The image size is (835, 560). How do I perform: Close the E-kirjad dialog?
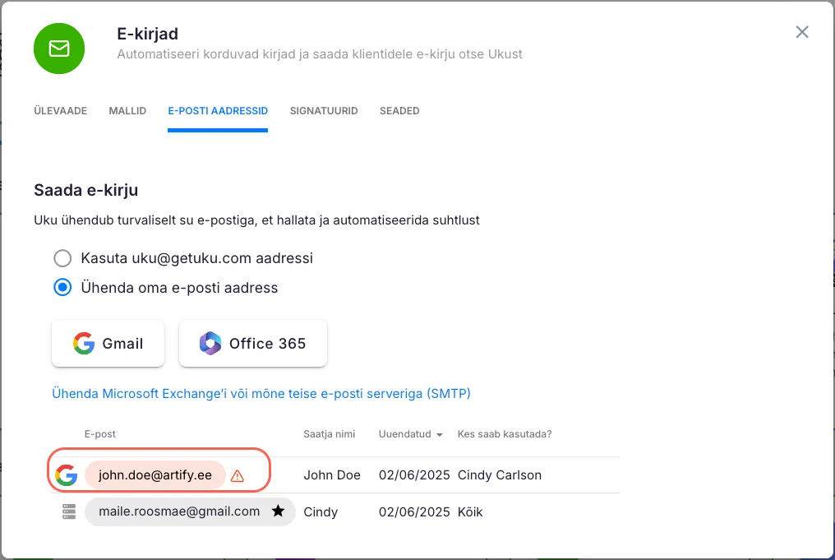(x=802, y=32)
